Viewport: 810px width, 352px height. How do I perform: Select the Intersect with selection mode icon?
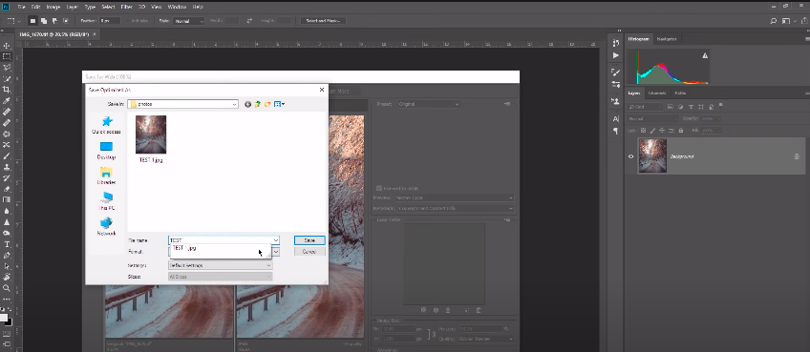[x=66, y=21]
